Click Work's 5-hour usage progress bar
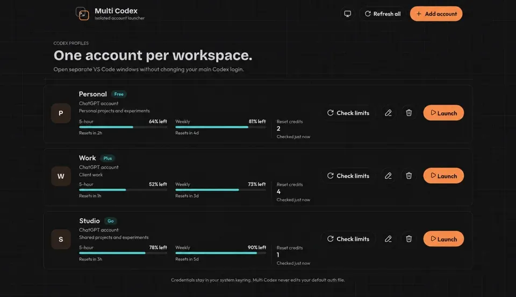The width and height of the screenshot is (516, 297). tap(123, 190)
